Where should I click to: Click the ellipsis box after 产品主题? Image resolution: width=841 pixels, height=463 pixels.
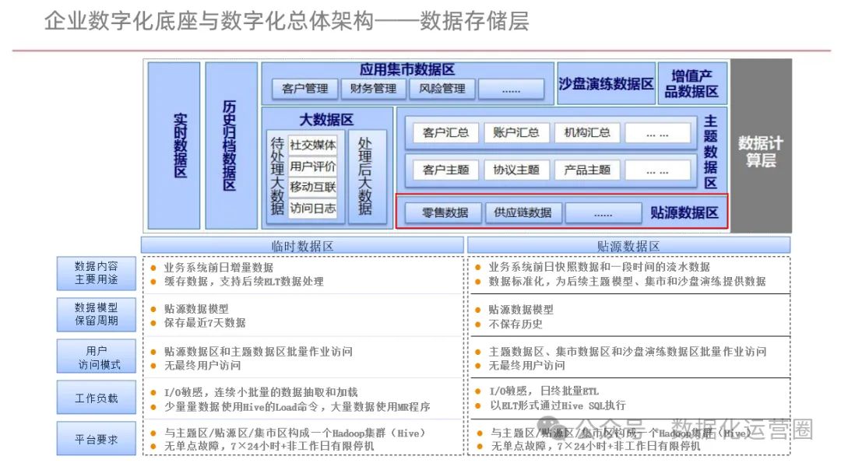pyautogui.click(x=657, y=170)
